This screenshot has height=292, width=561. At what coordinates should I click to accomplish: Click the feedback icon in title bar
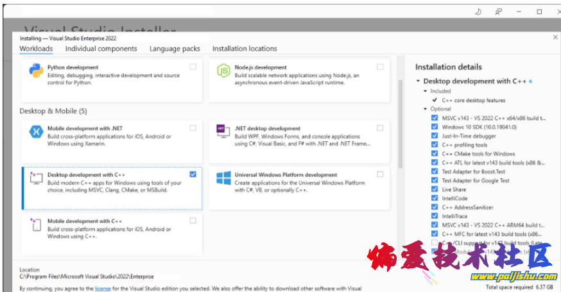(498, 12)
